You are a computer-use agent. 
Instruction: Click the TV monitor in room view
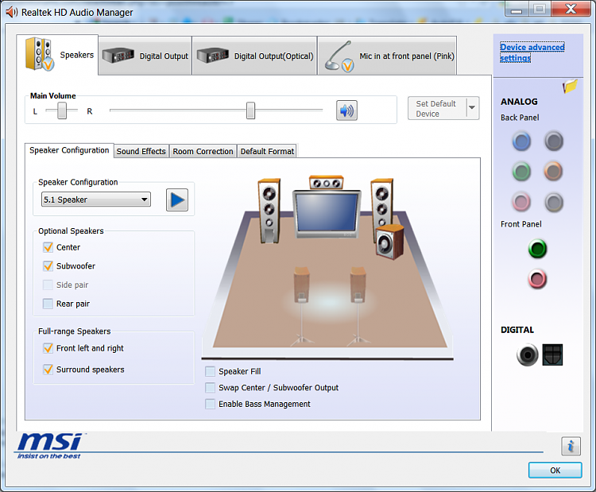click(327, 213)
